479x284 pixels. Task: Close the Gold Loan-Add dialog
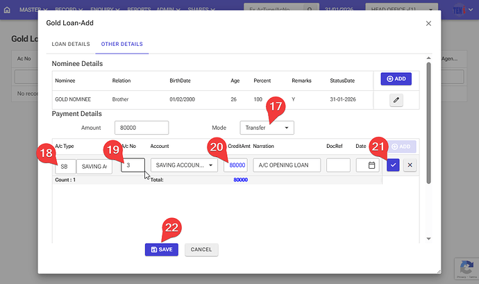click(x=428, y=23)
